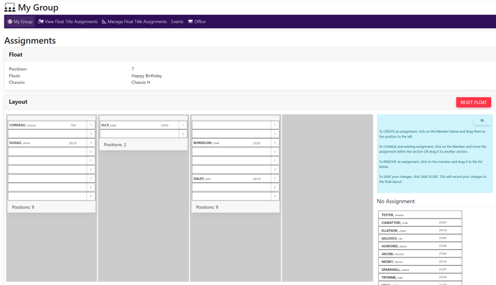Open the Office menu item
Image resolution: width=496 pixels, height=285 pixels.
(200, 22)
